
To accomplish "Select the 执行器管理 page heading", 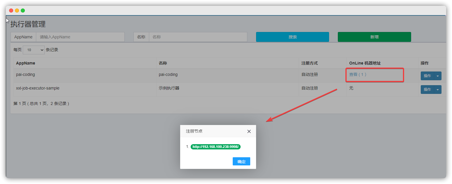I will click(x=28, y=24).
